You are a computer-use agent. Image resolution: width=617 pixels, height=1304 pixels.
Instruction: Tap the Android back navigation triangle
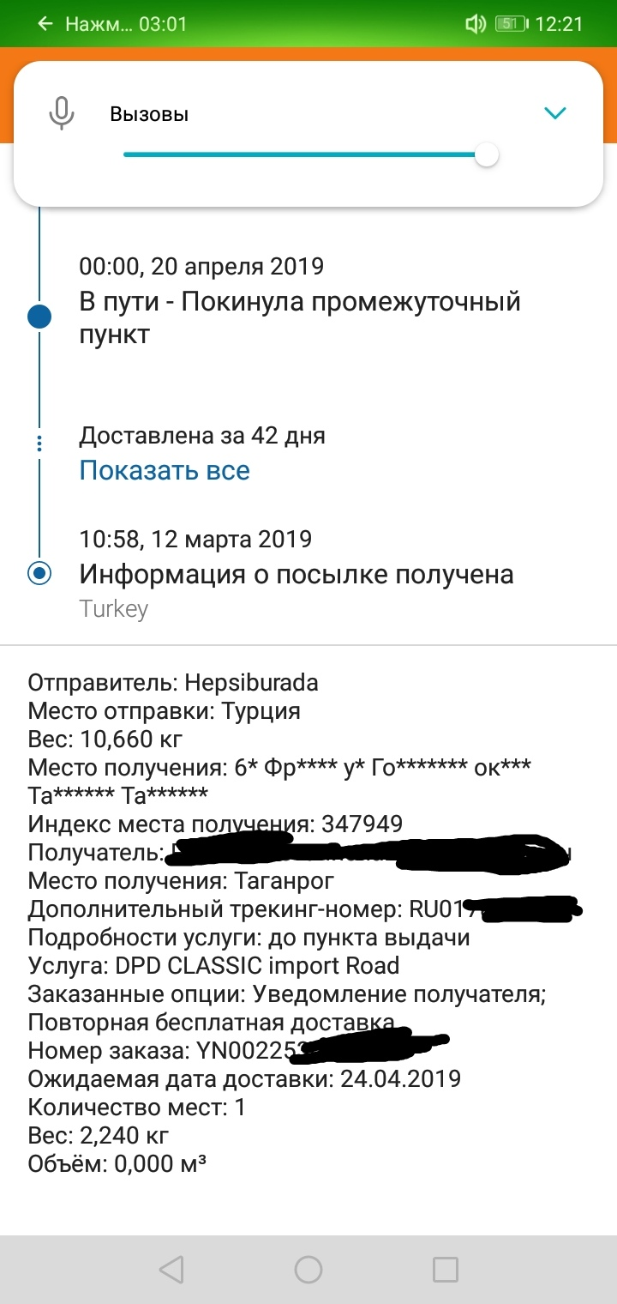pyautogui.click(x=171, y=1270)
